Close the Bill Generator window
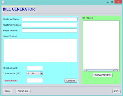123x96 pixels. (118, 2)
